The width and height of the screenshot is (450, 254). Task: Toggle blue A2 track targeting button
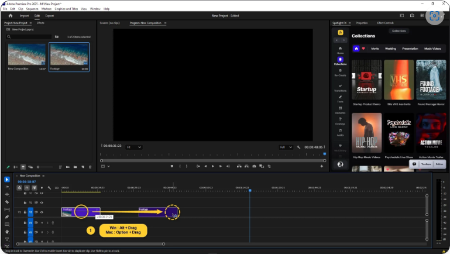(30, 232)
